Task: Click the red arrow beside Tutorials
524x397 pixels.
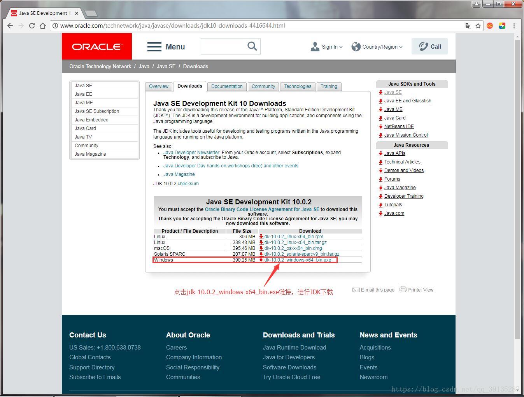Action: [380, 205]
